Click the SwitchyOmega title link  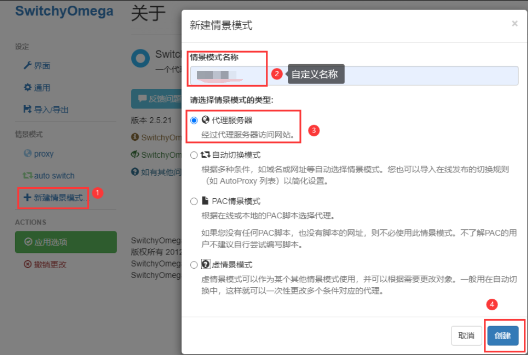(64, 11)
